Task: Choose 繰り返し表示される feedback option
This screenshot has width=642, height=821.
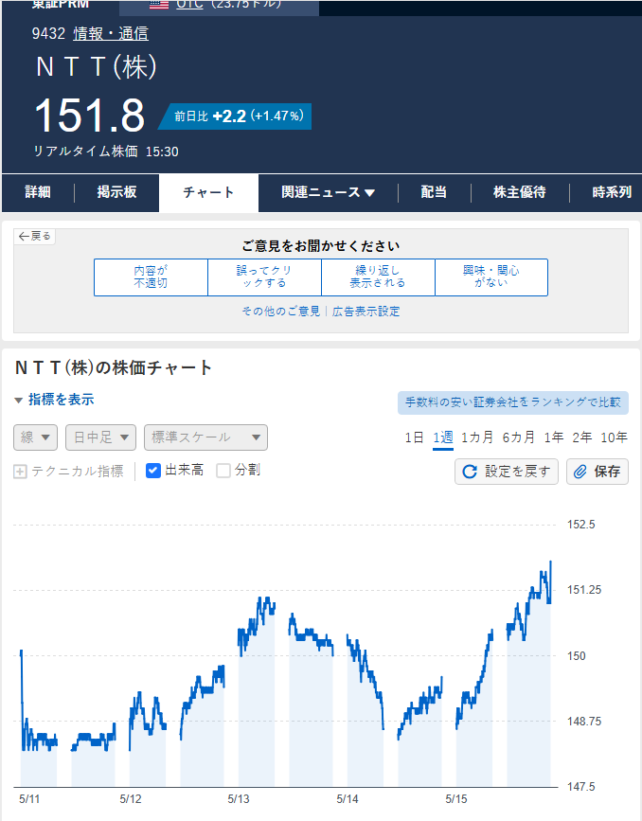Action: [x=378, y=277]
